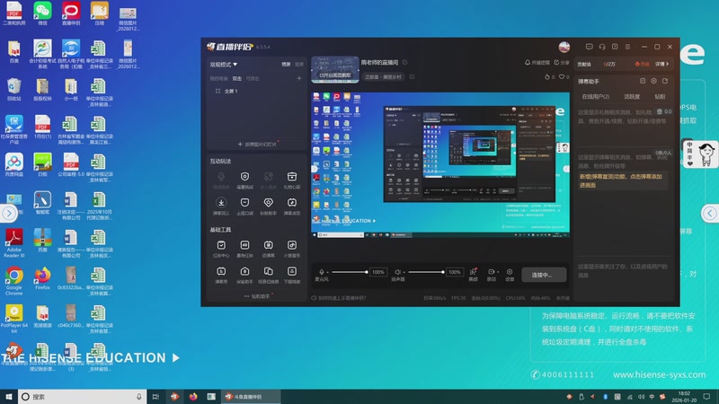Viewport: 719px width, 404px height.
Task: Open the Windows Start button
Action: pos(9,397)
